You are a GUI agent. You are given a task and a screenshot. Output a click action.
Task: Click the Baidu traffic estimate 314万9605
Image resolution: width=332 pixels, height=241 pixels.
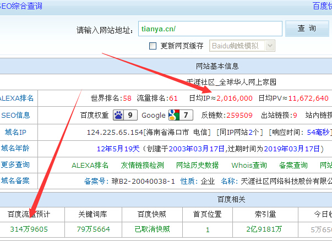[x=29, y=229]
